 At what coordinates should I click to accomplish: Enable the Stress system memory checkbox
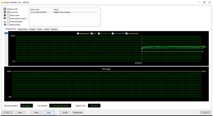click(x=8, y=18)
